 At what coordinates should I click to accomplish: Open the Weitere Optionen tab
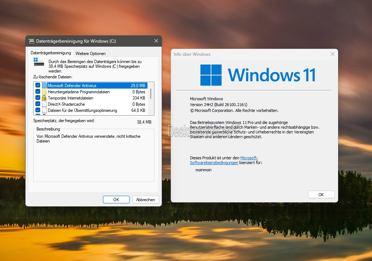91,54
